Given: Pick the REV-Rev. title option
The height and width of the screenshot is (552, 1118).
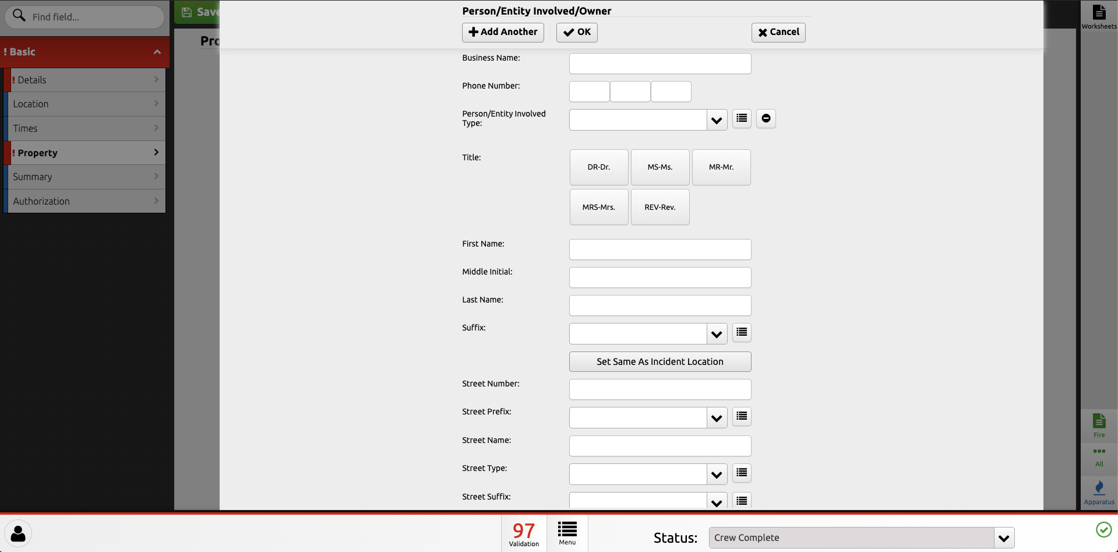Looking at the screenshot, I should point(659,208).
